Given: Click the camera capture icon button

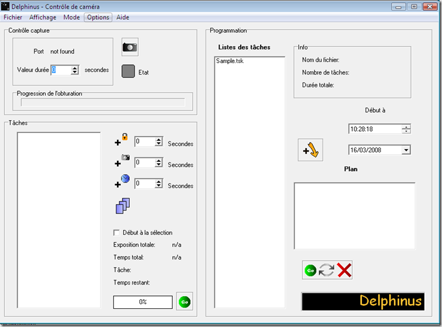Looking at the screenshot, I should click(130, 47).
